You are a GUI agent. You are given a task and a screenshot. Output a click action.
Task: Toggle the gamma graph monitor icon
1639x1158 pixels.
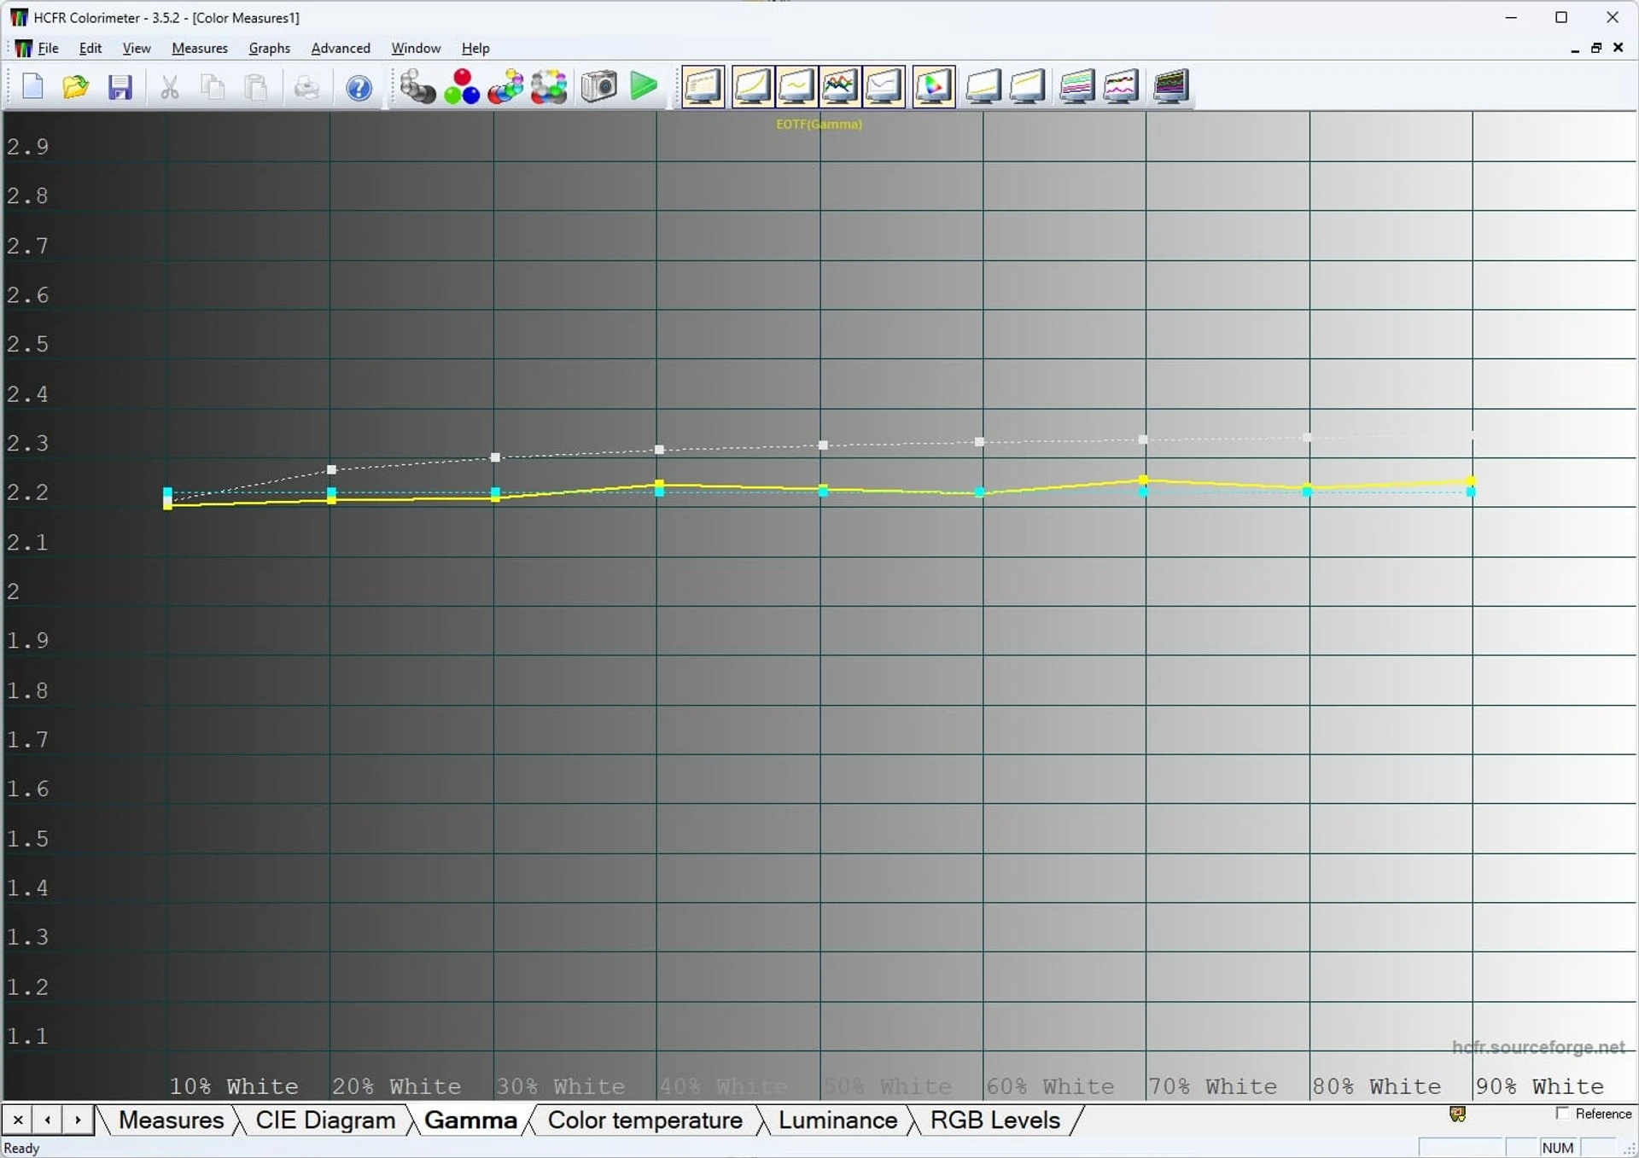[796, 87]
